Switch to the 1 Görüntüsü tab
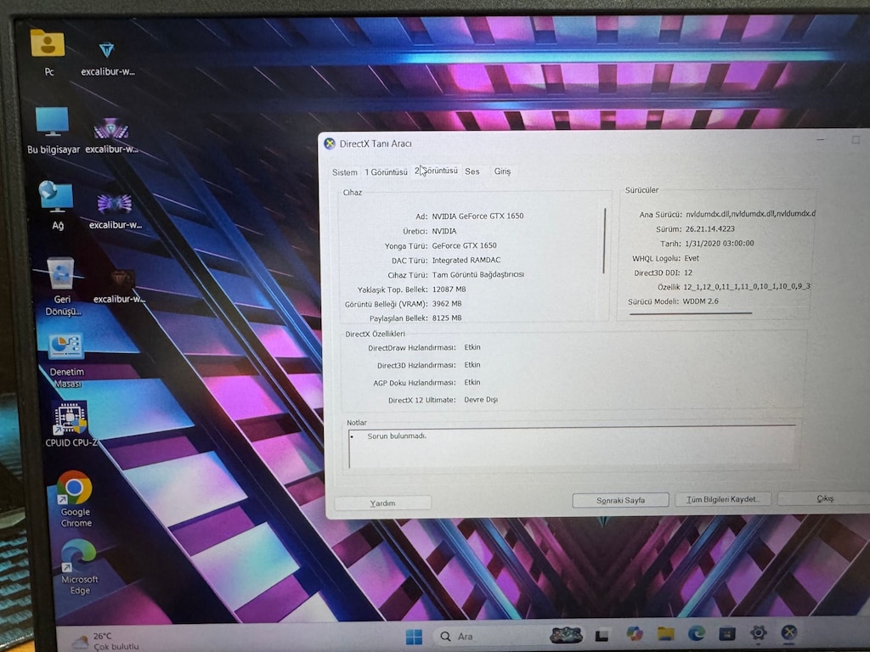 pos(387,171)
